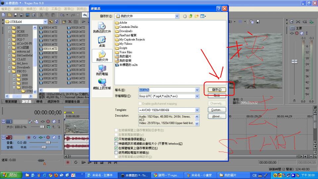Open My Recent Documents in places bar
The image size is (318, 179).
coord(102,28)
